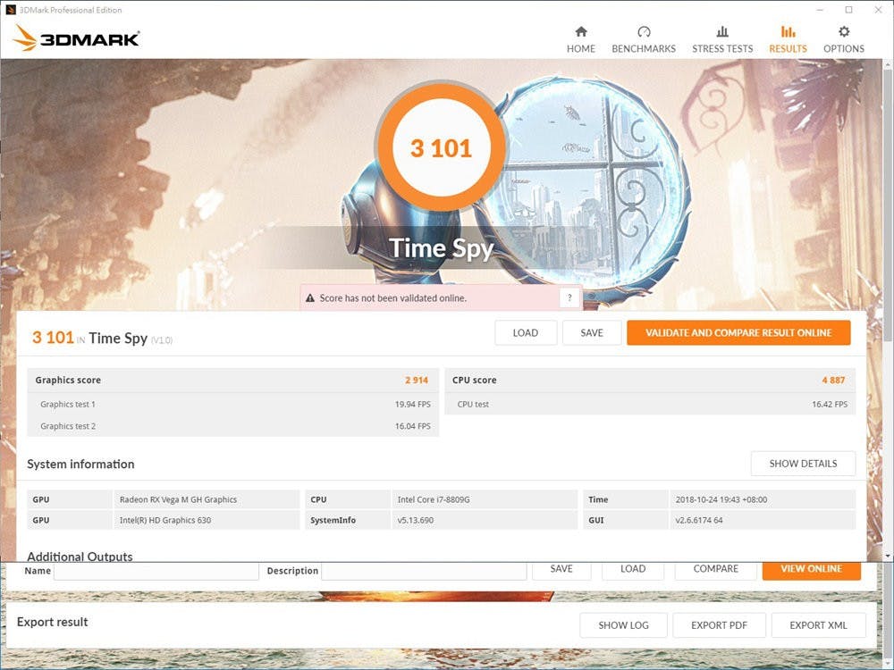Click the CPU test row
Viewport: 894px width, 670px height.
pos(650,404)
